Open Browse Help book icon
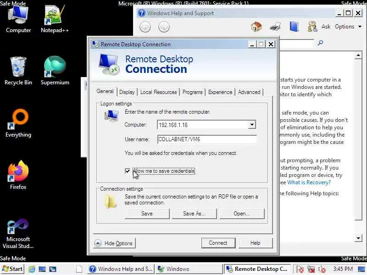367x275 pixels. point(294,27)
